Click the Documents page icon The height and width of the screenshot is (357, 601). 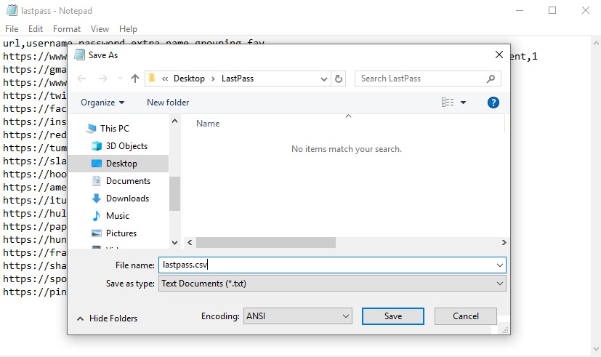click(x=97, y=181)
